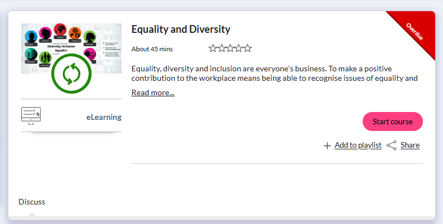This screenshot has height=224, width=443.
Task: Select the fifth rating star
Action: point(247,48)
